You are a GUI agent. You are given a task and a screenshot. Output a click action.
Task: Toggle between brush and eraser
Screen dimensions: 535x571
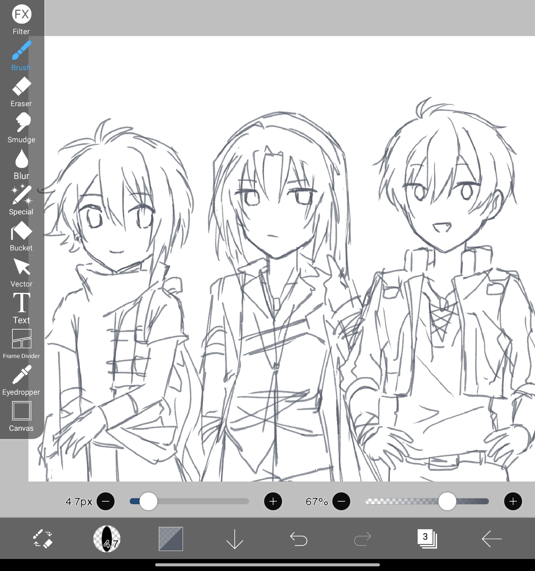(x=43, y=539)
